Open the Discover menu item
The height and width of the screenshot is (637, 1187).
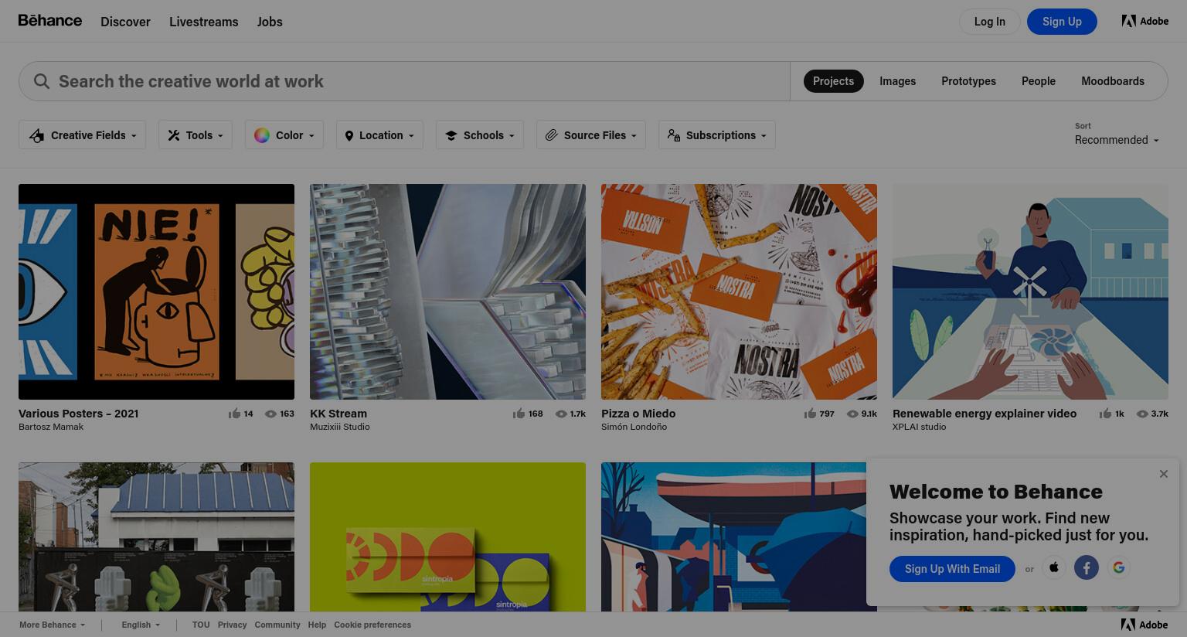click(x=125, y=22)
